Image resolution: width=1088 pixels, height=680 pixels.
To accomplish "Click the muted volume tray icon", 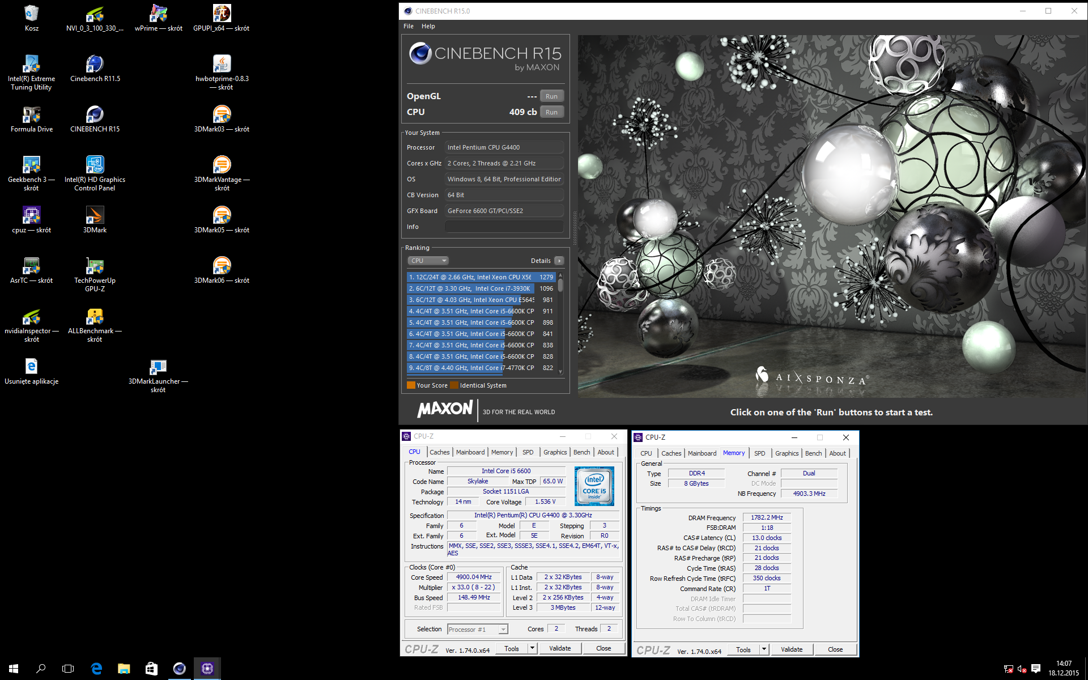I will pos(1022,669).
